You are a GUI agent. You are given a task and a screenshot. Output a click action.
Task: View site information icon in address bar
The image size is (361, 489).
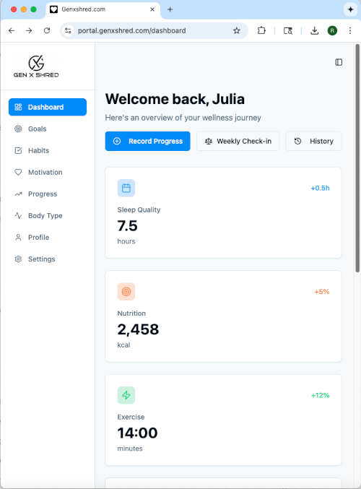point(68,30)
